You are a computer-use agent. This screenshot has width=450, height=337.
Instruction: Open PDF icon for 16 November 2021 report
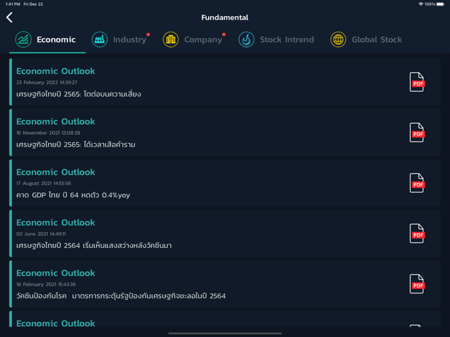(x=417, y=132)
